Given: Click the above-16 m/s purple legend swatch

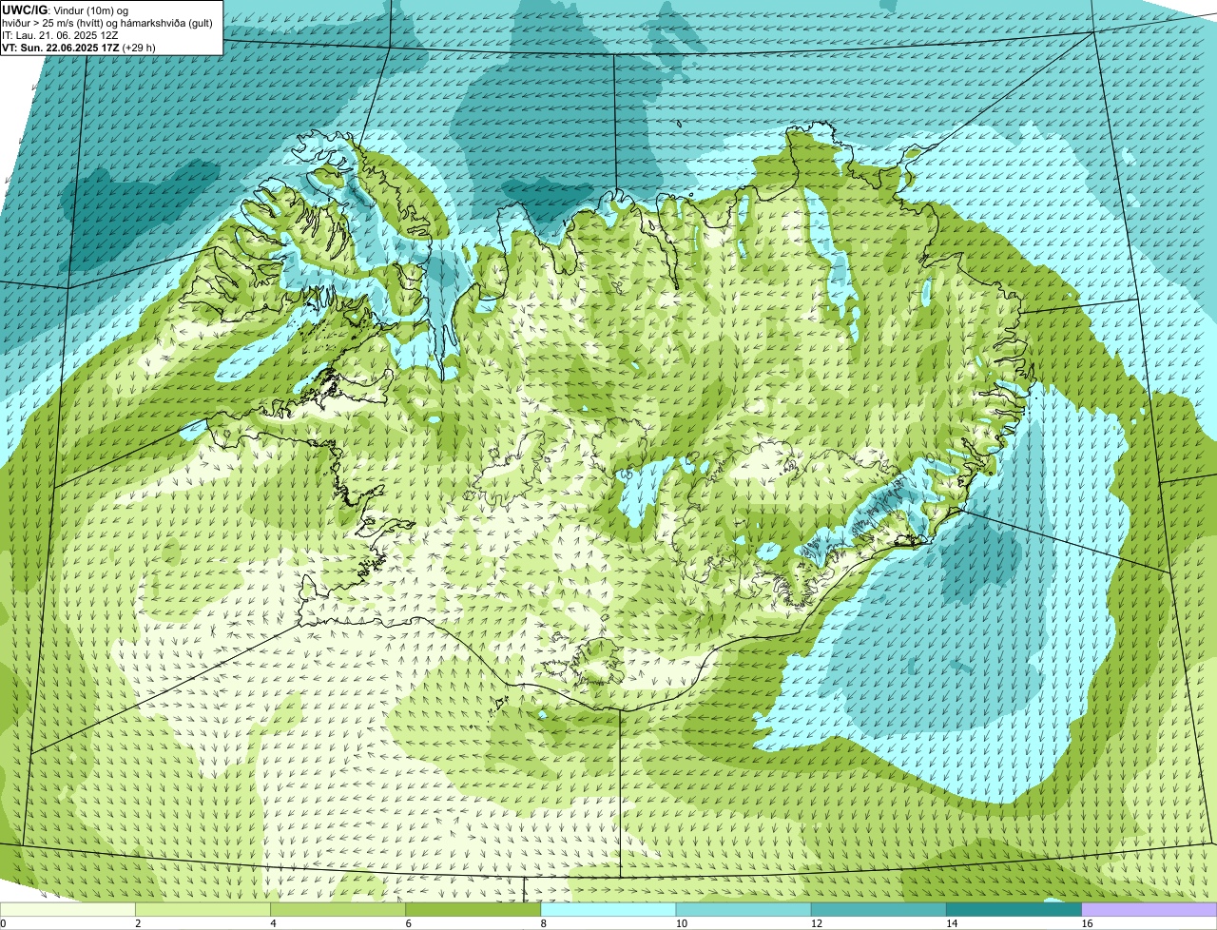Looking at the screenshot, I should point(1149,910).
